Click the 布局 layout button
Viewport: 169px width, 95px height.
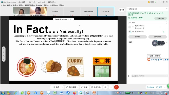pyautogui.click(x=122, y=10)
